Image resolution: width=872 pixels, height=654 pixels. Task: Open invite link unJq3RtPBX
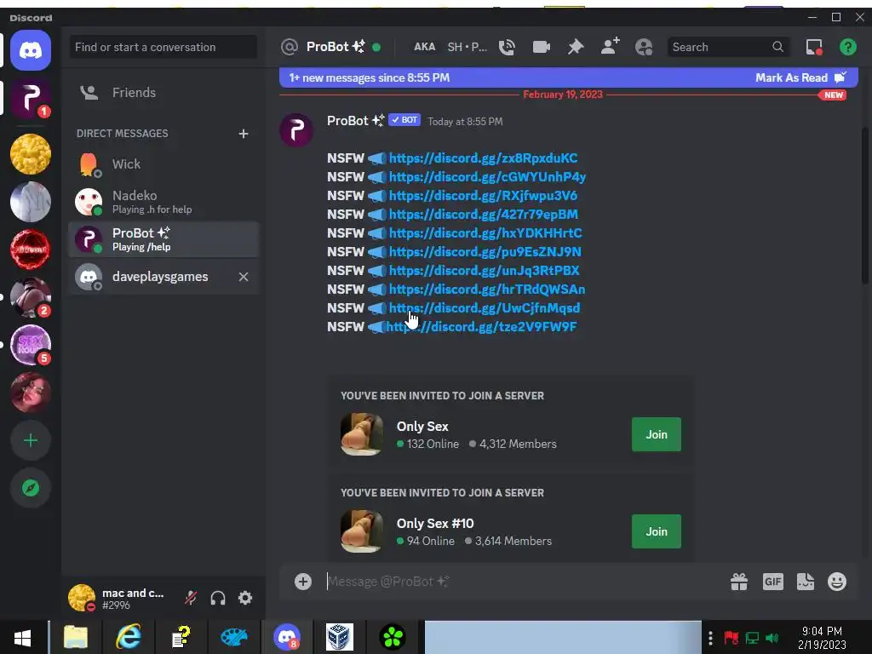coord(484,270)
